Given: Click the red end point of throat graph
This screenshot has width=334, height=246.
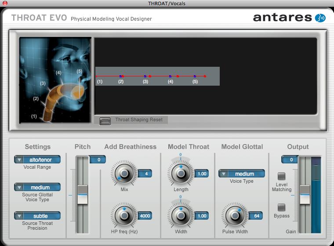Looking at the screenshot, I should (x=205, y=76).
